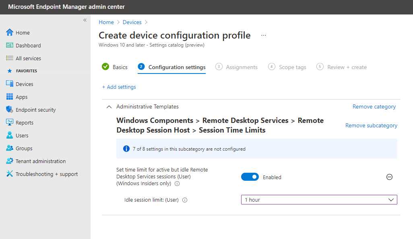Go back to the Basics tab
This screenshot has height=239, width=413.
(120, 67)
